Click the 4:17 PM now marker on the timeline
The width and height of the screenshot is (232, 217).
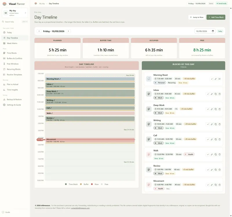point(40,140)
